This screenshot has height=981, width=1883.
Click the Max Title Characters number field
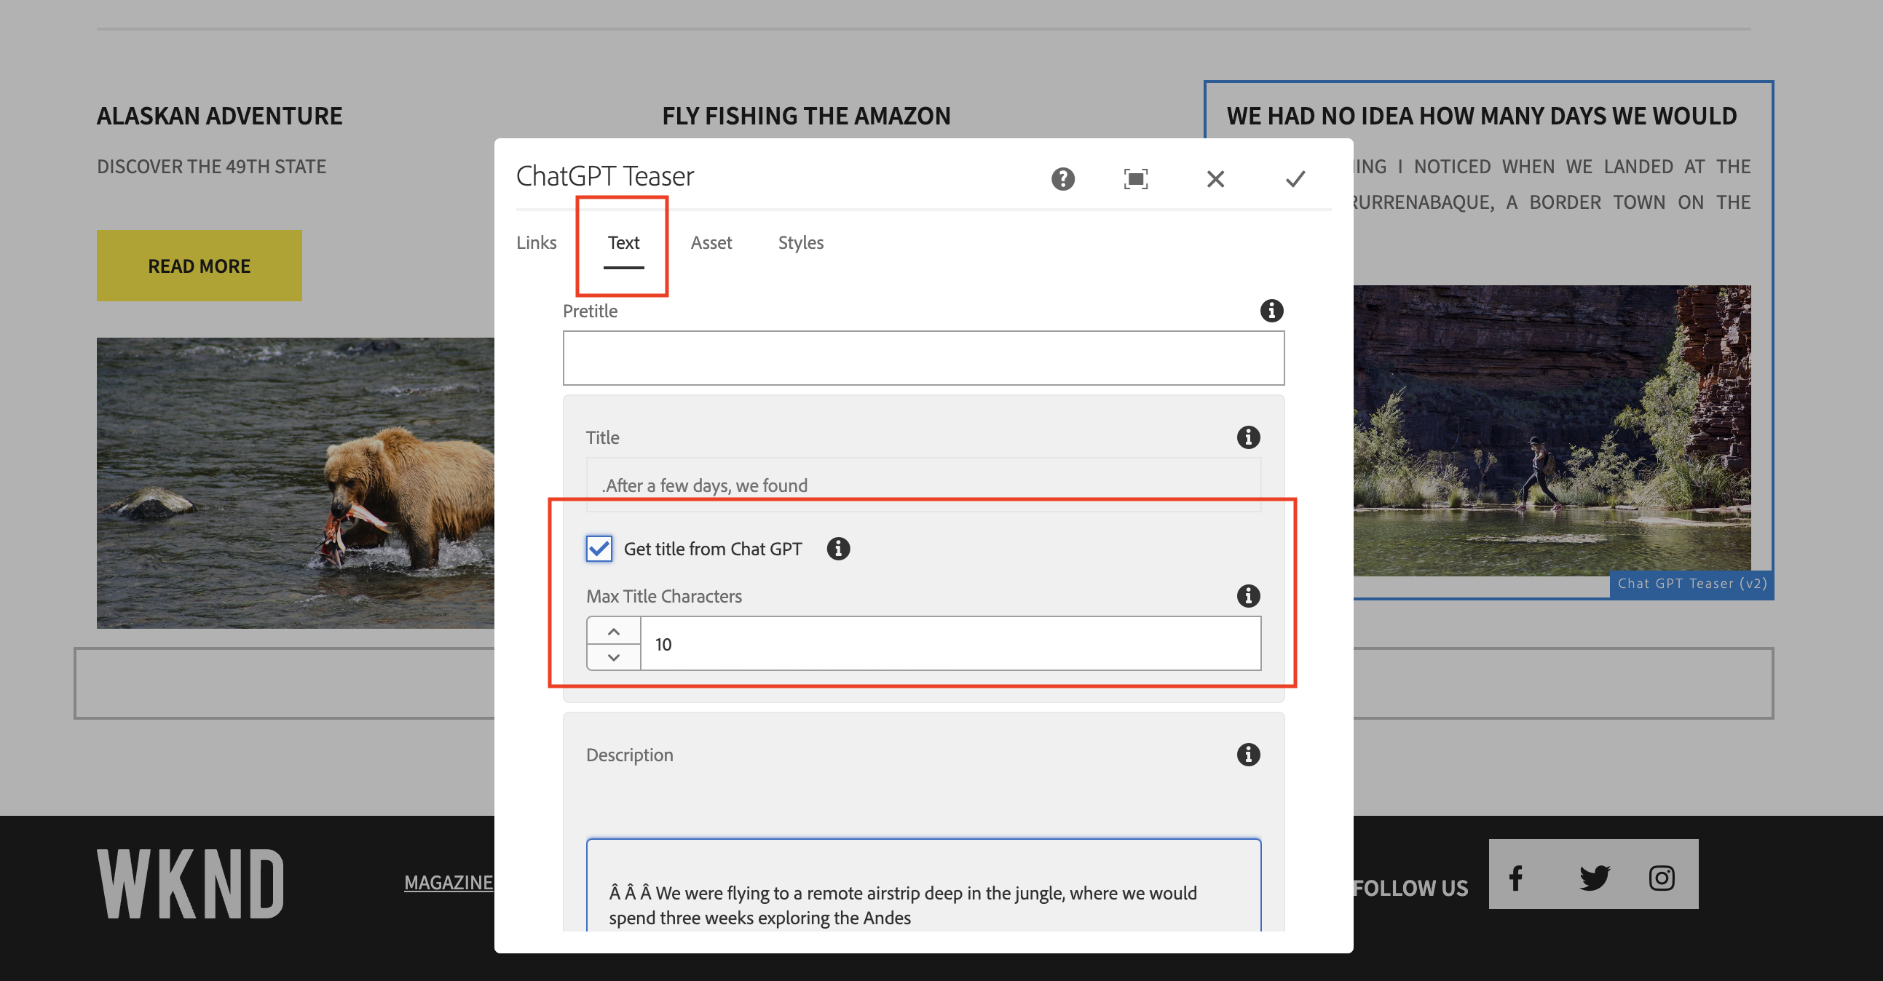click(950, 643)
